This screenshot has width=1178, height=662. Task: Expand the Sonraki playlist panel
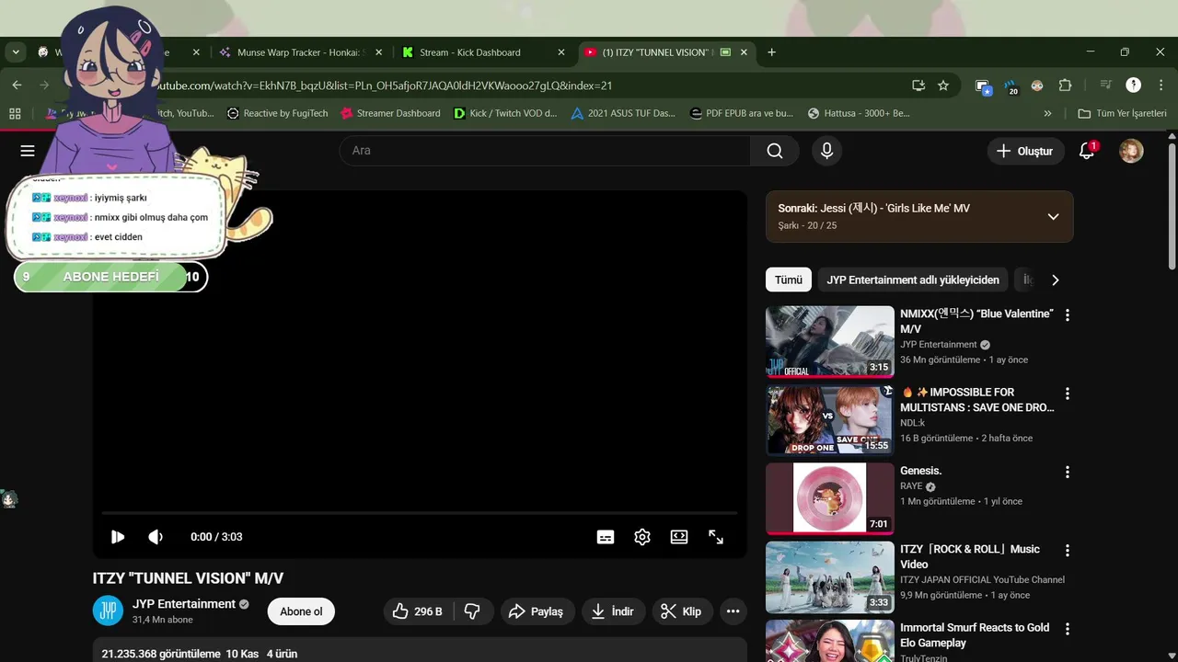point(1053,217)
